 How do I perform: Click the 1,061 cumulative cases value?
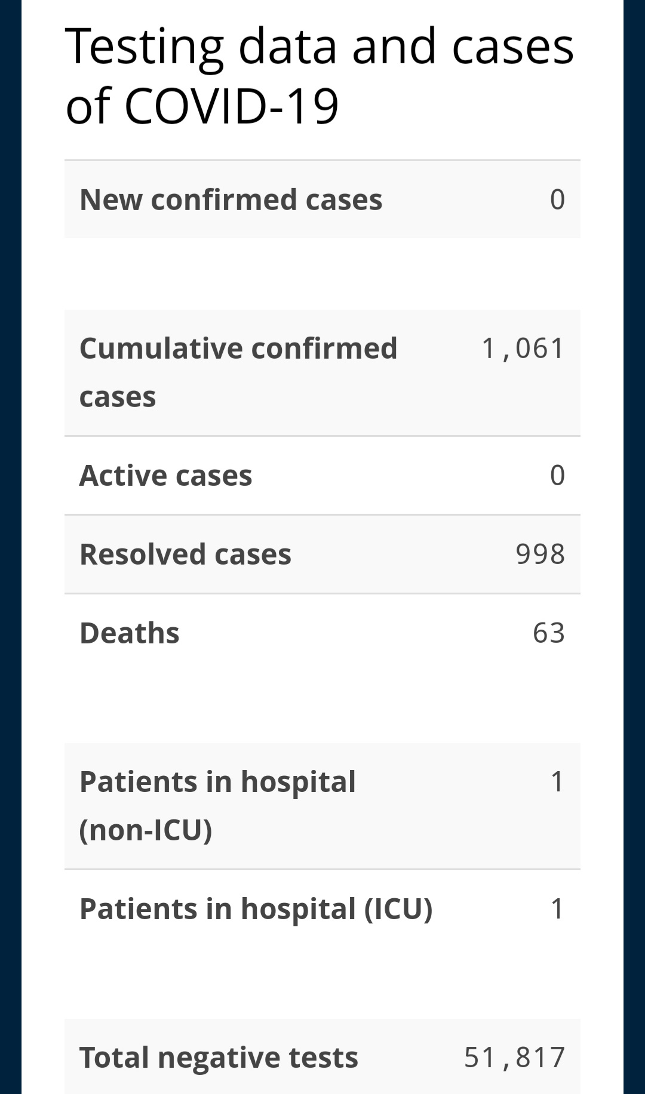523,349
